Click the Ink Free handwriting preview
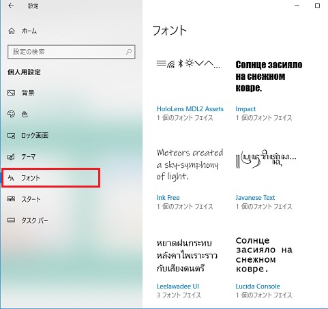Screen dimensions: 328x309 [x=190, y=165]
